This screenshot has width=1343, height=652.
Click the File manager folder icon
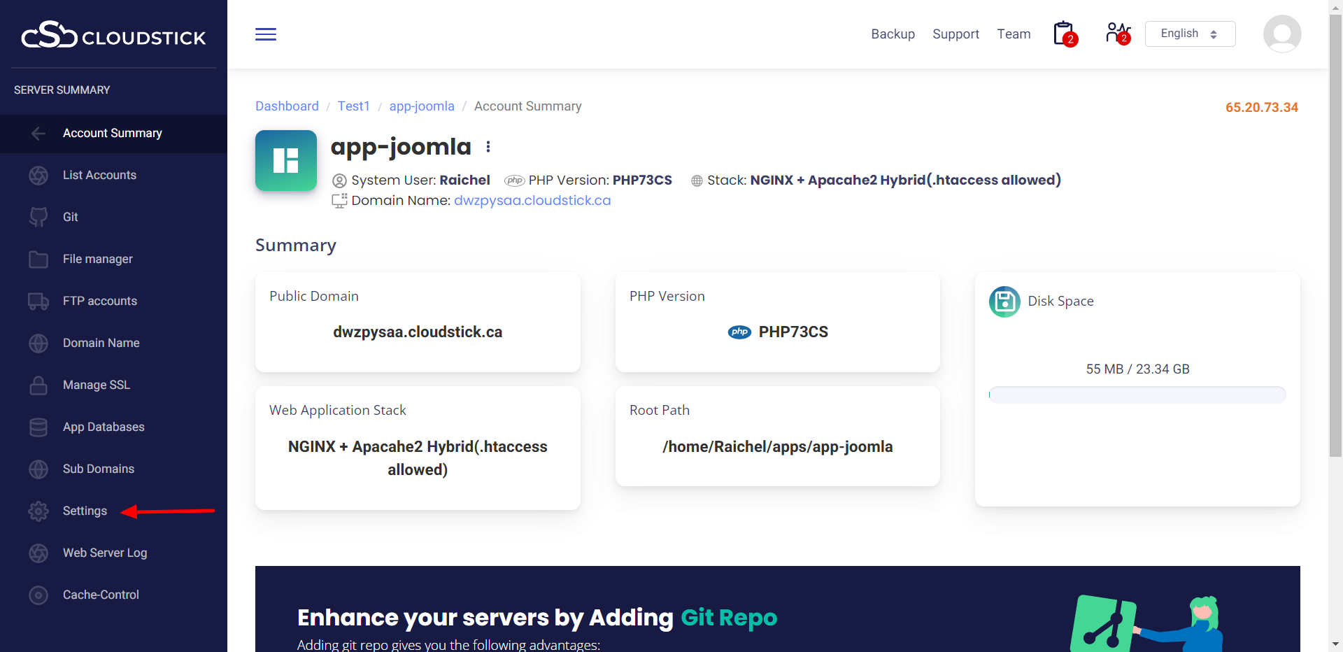(x=38, y=260)
